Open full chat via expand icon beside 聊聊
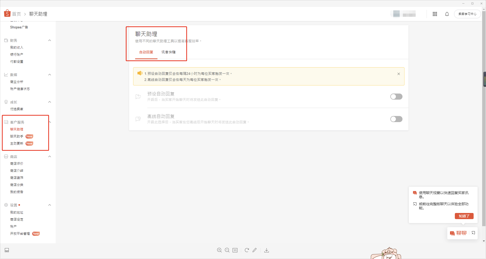 pyautogui.click(x=473, y=233)
